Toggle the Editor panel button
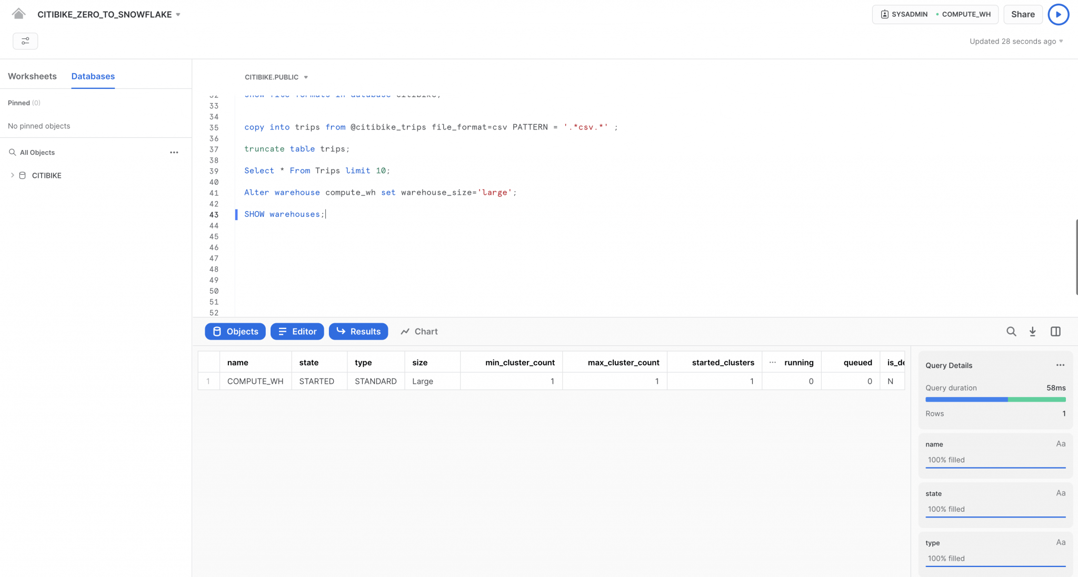 [297, 332]
